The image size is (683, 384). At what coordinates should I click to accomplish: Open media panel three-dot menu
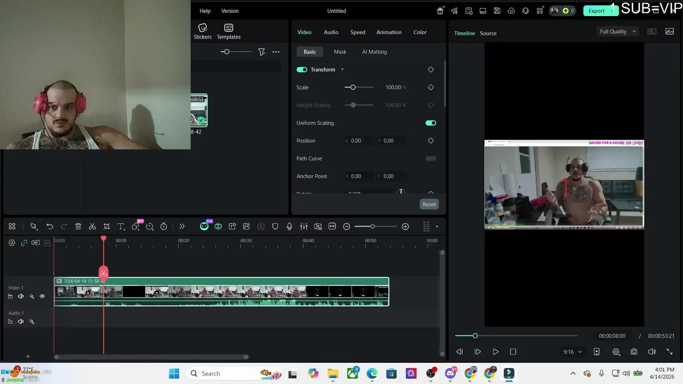(276, 52)
